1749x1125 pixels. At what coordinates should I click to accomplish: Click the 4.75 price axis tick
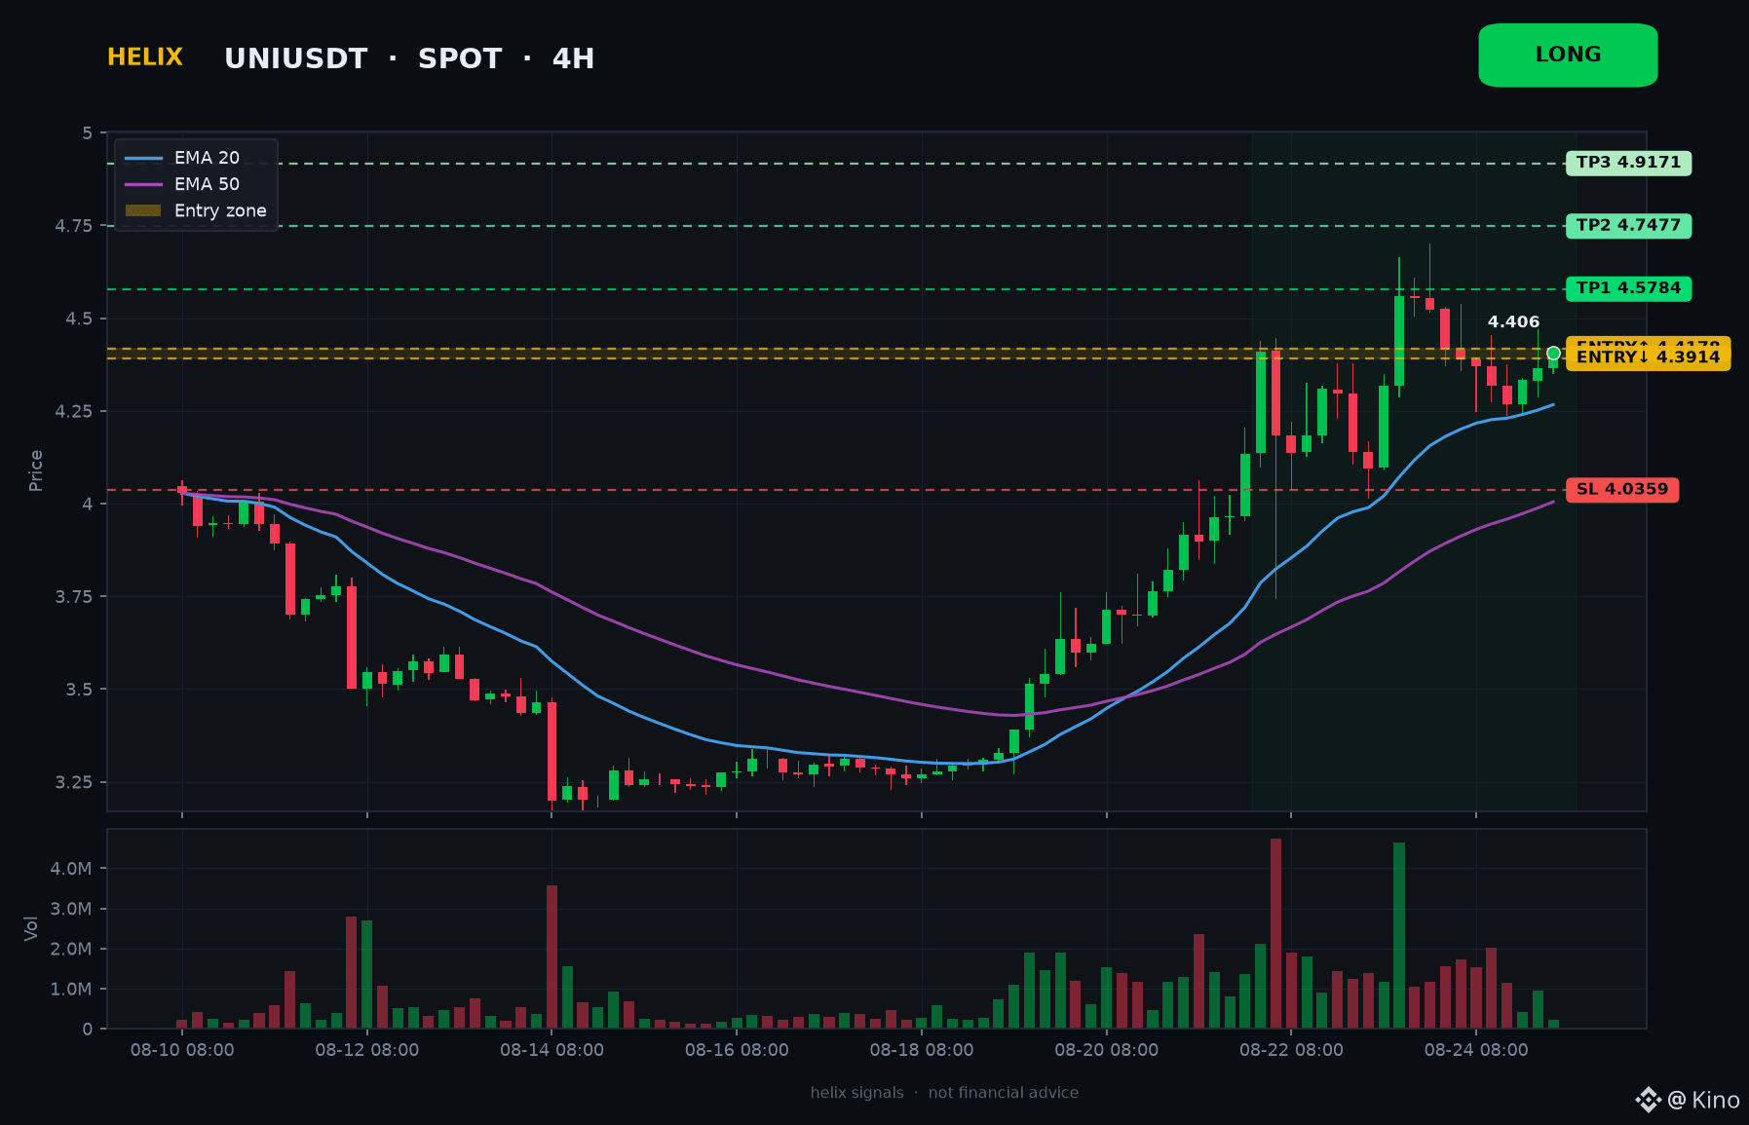tap(74, 226)
